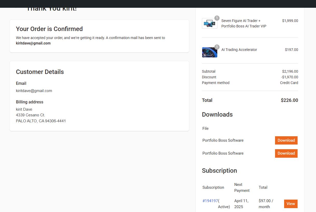Click the $226.00 total amount

point(289,100)
